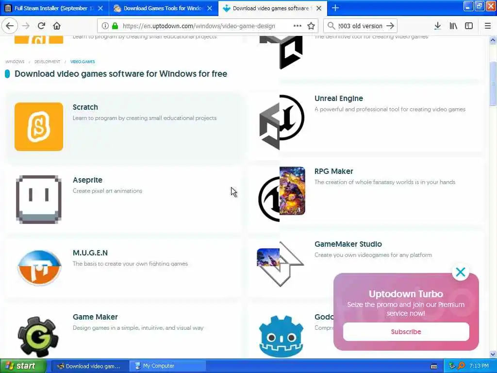Go back to the previous page
This screenshot has height=373, width=497.
pos(10,26)
